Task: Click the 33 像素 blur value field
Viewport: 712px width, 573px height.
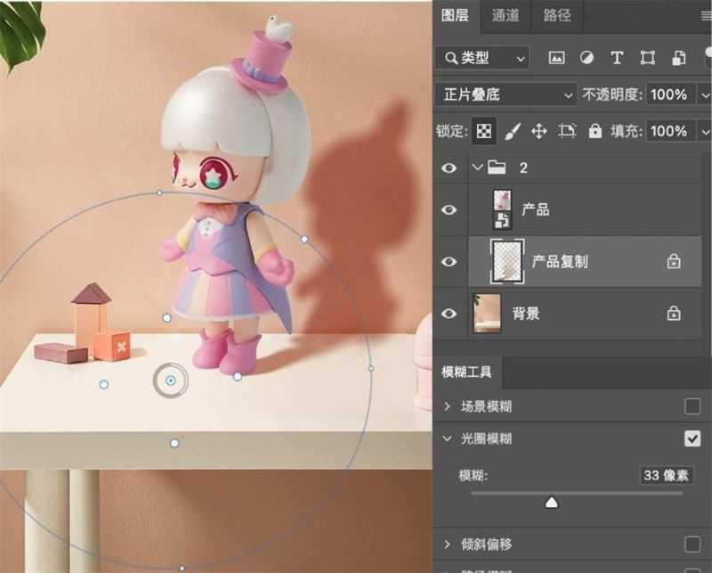Action: (666, 475)
